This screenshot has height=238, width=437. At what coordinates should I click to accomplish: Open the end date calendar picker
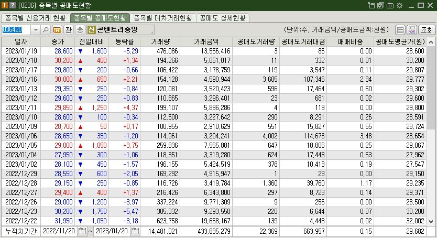(135, 231)
